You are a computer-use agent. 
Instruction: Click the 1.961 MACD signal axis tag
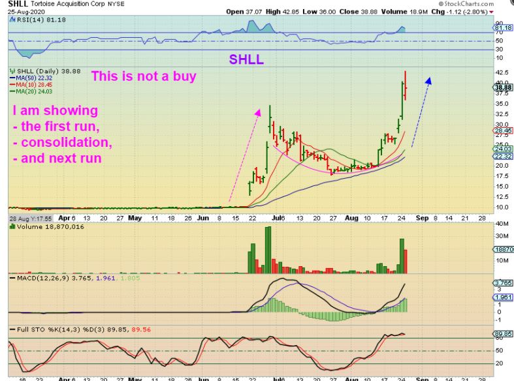click(x=503, y=297)
